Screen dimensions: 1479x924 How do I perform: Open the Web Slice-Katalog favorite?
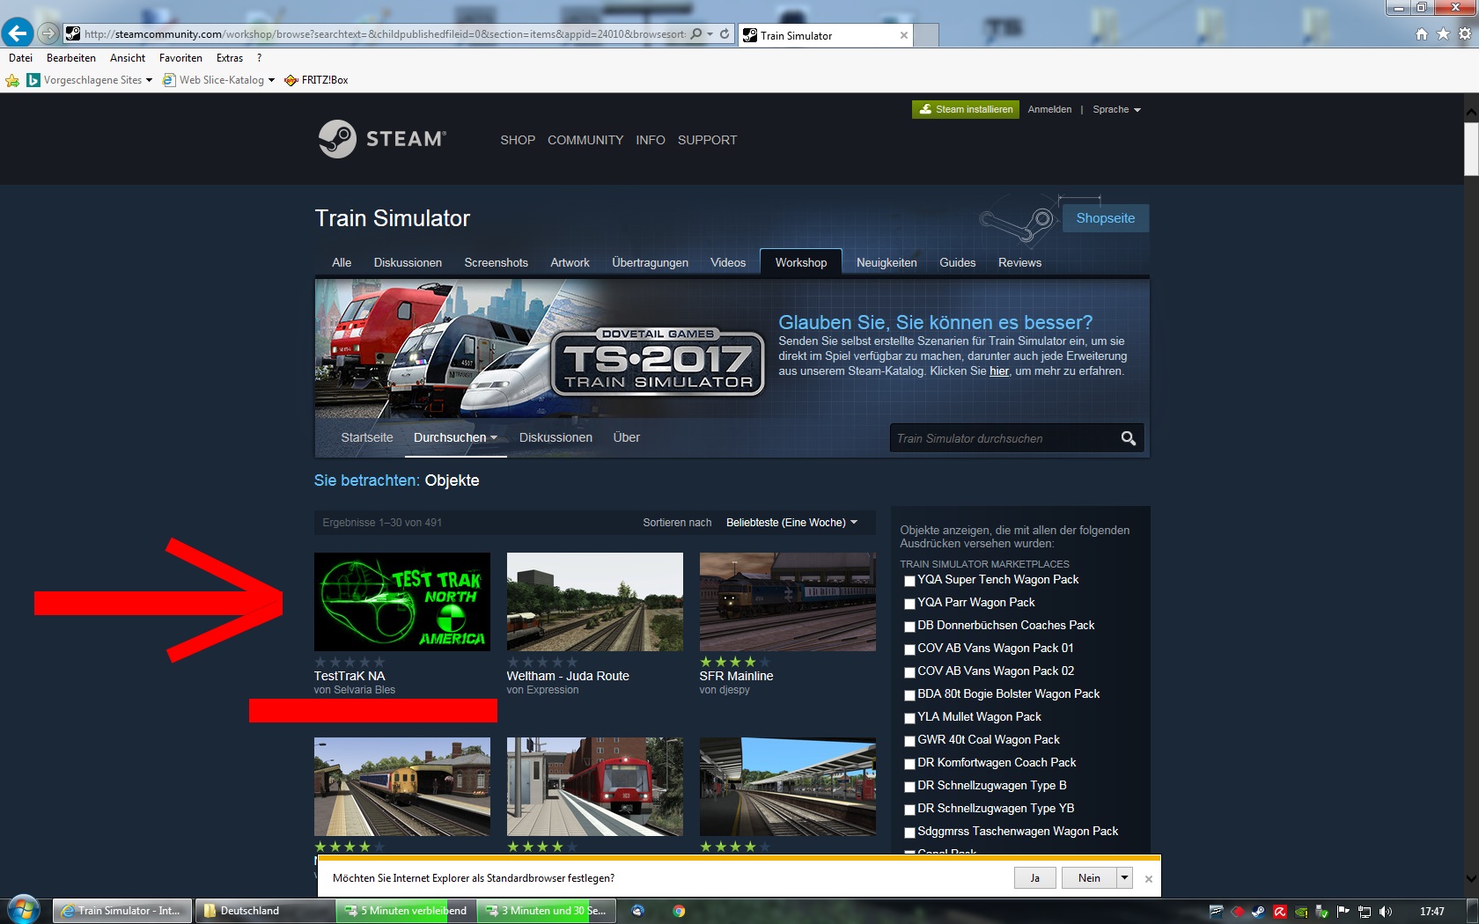pos(219,80)
